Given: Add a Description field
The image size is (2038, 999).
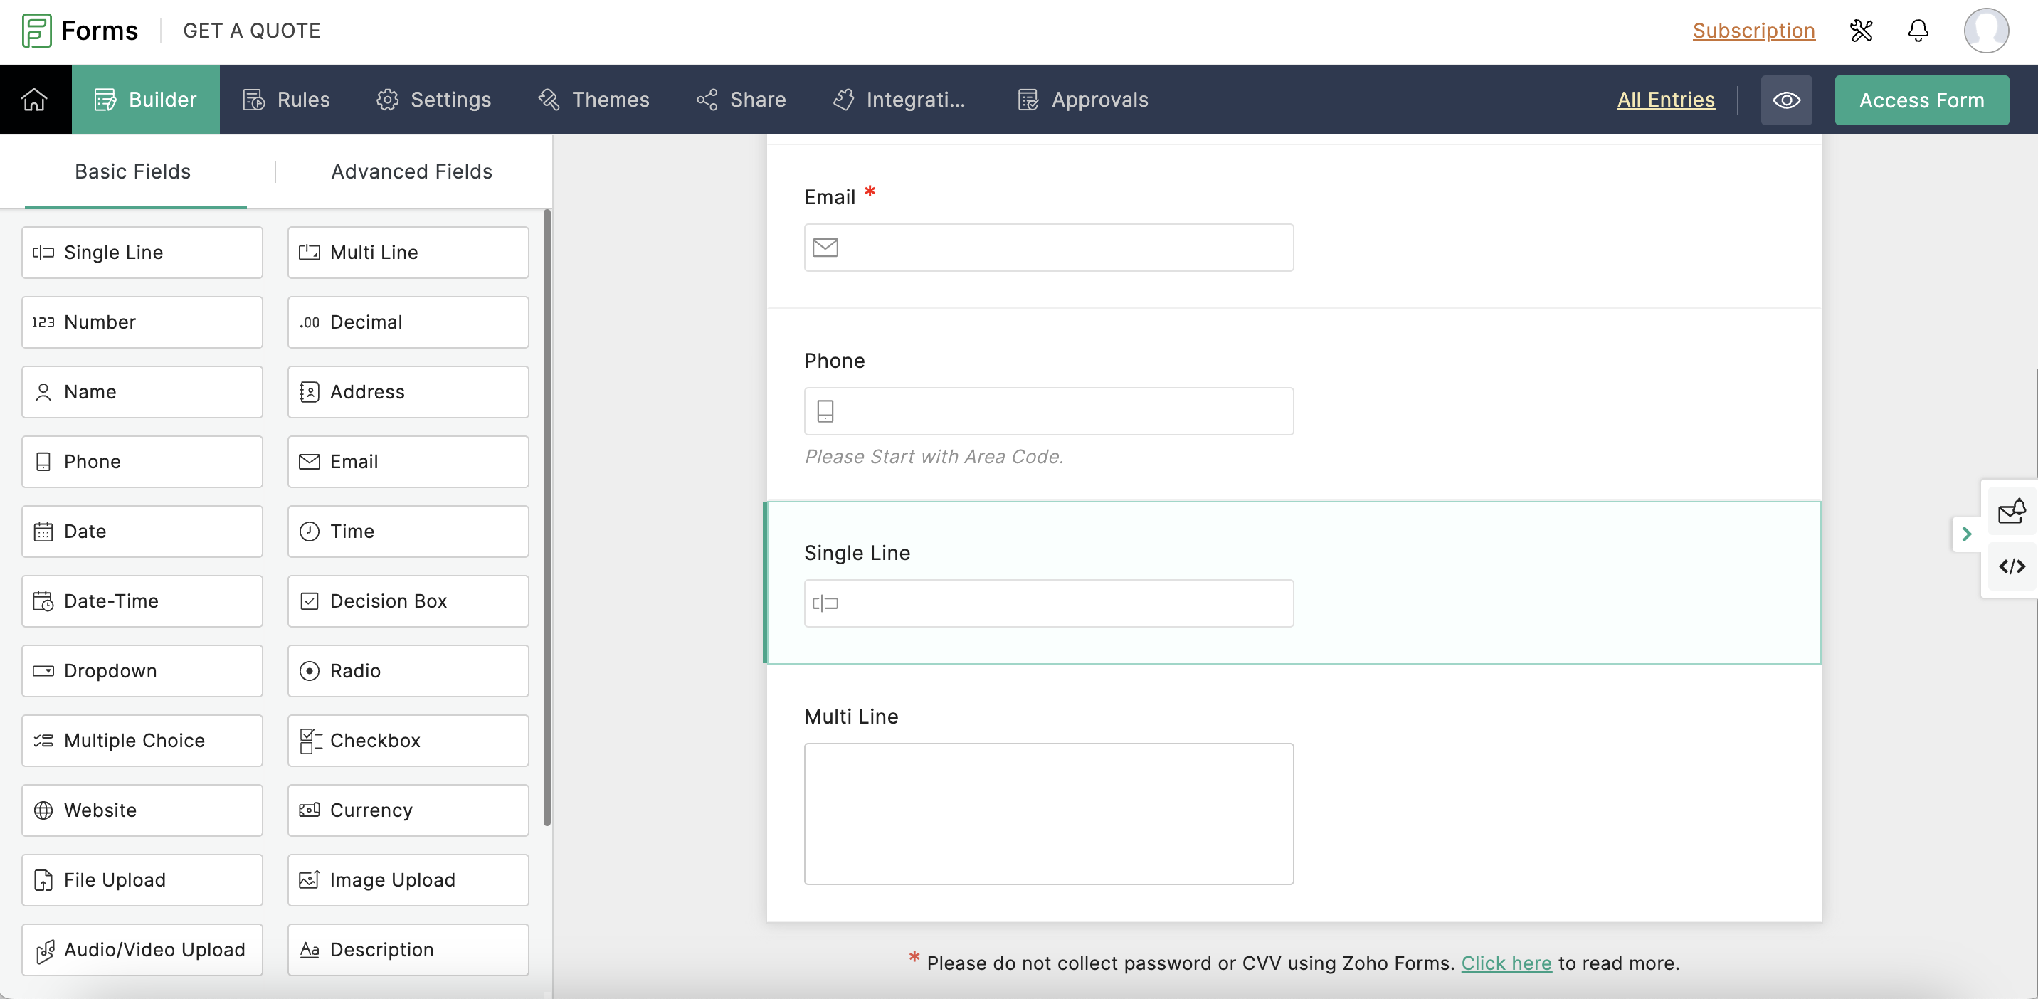Looking at the screenshot, I should tap(408, 949).
